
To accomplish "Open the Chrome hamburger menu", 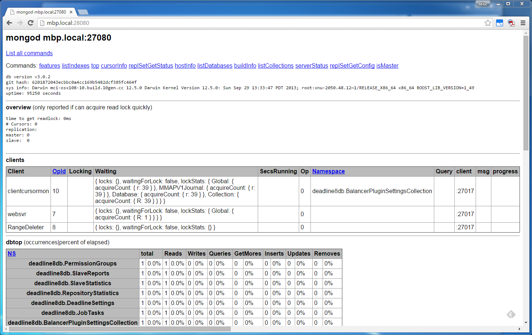I will point(523,23).
